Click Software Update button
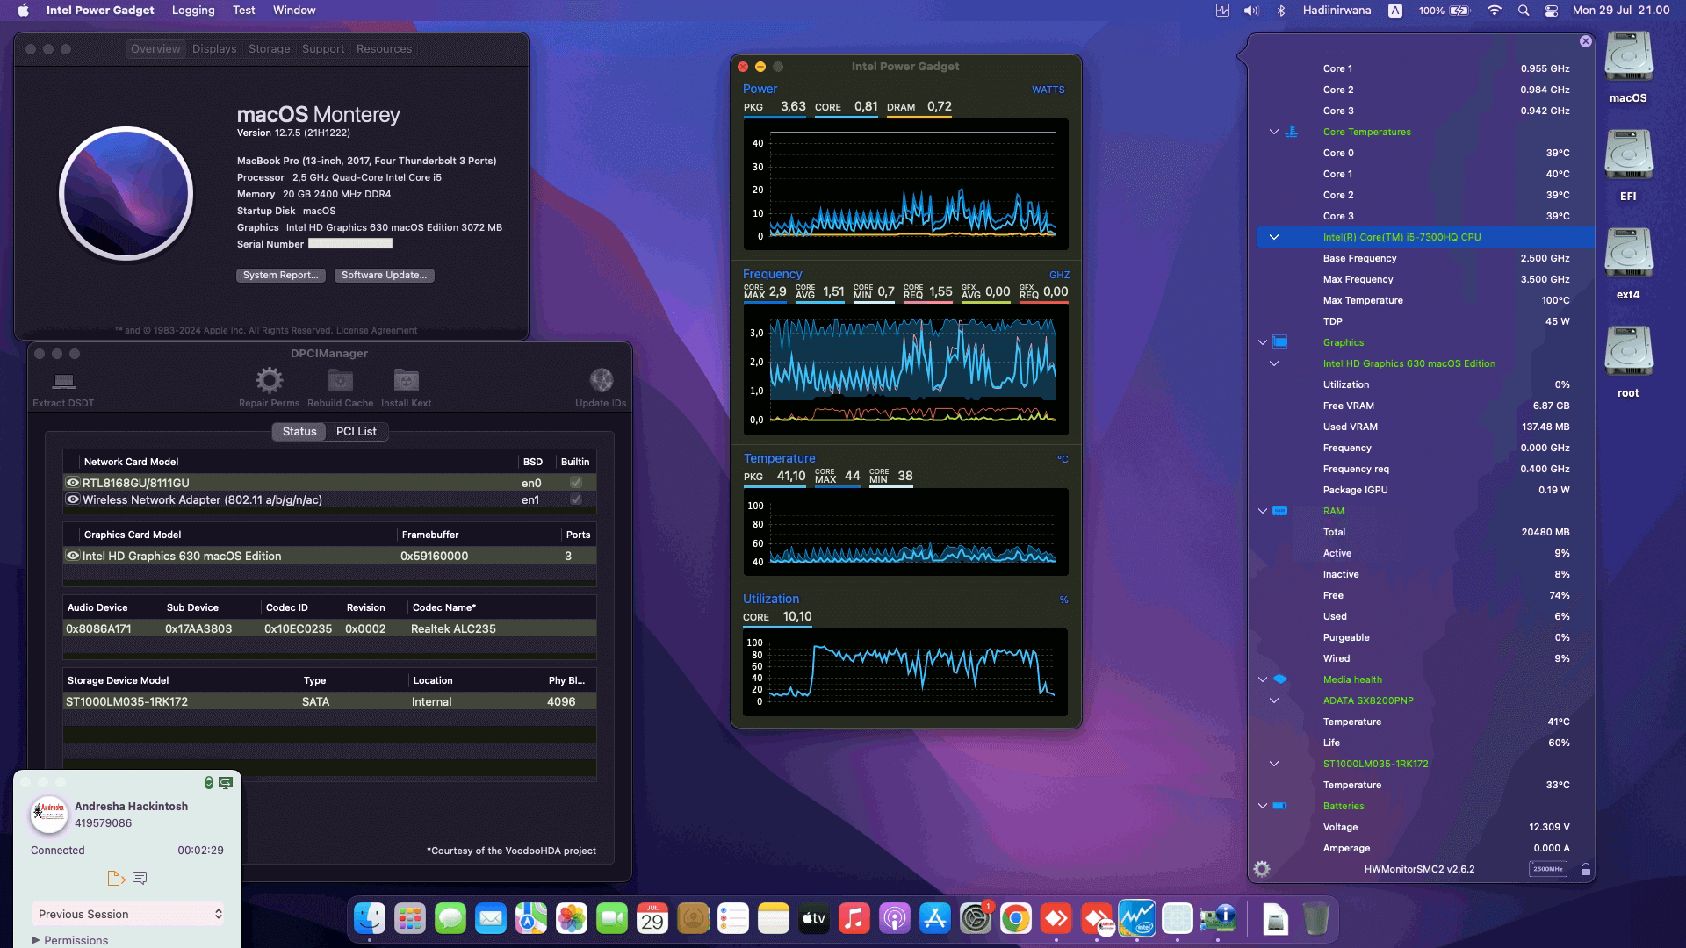 pyautogui.click(x=384, y=275)
